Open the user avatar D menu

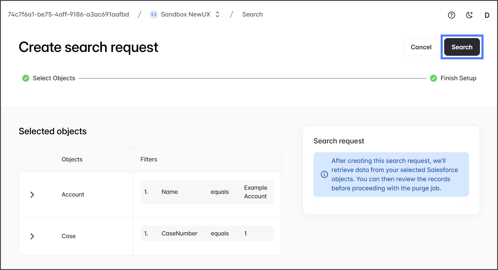click(487, 15)
